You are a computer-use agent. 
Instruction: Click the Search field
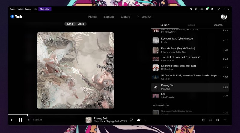click(147, 17)
